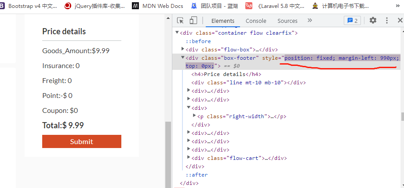The height and width of the screenshot is (188, 404).
Task: Close the DevTools panel
Action: point(400,20)
